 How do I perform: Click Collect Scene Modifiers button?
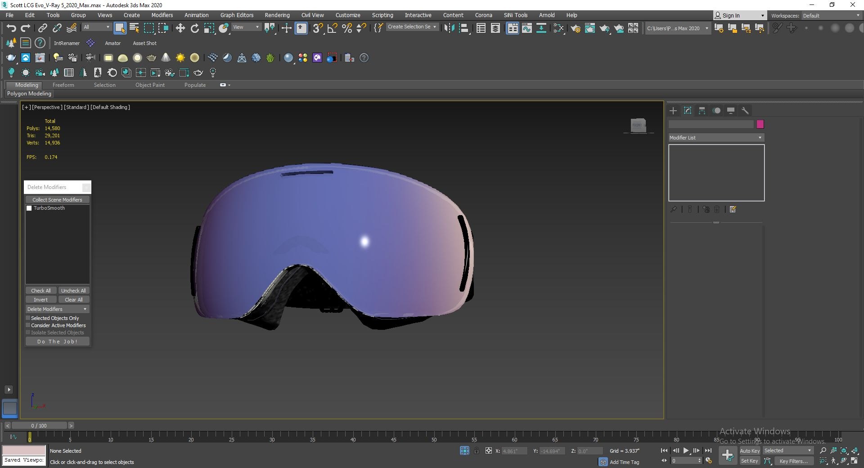point(57,200)
